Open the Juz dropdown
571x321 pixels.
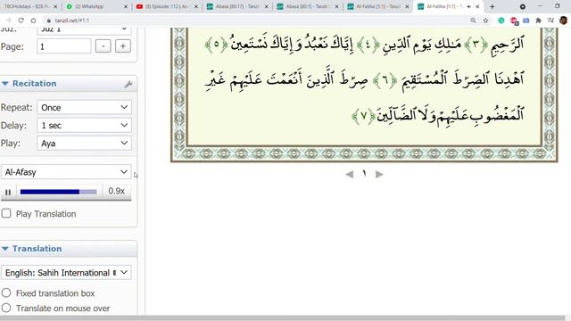(x=84, y=30)
